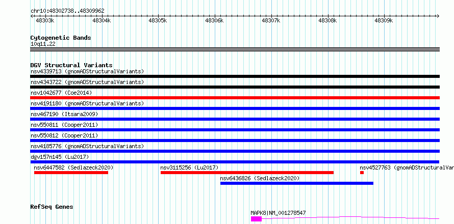The width and height of the screenshot is (454, 224).
Task: Click the nsv4339713 black variant bar
Action: click(235, 76)
